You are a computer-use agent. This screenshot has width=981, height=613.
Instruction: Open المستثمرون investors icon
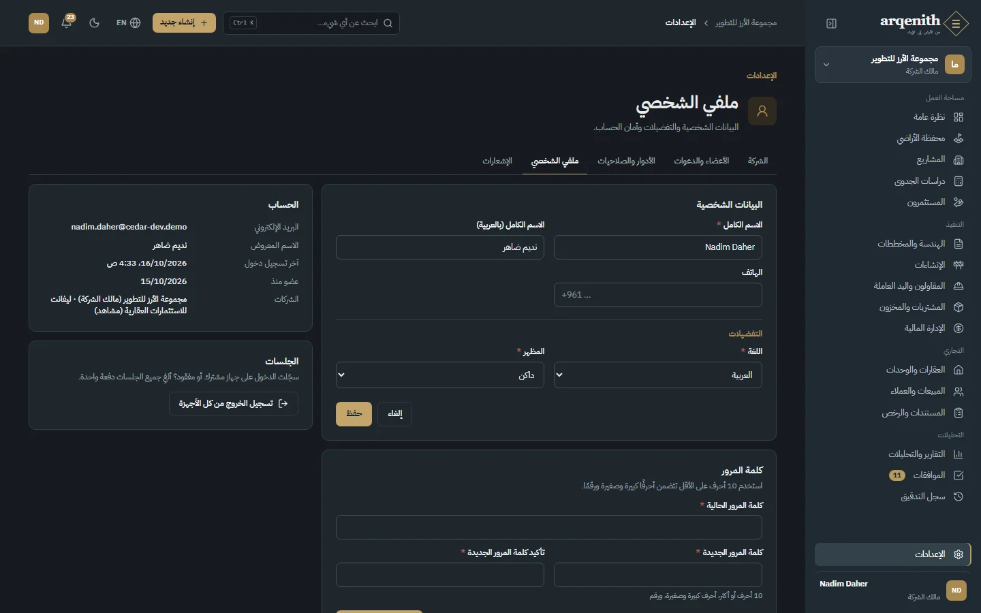coord(959,202)
